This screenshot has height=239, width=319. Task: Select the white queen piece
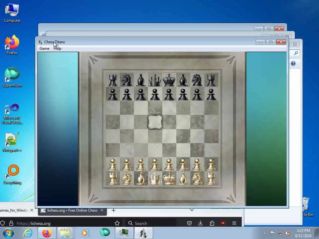click(155, 178)
